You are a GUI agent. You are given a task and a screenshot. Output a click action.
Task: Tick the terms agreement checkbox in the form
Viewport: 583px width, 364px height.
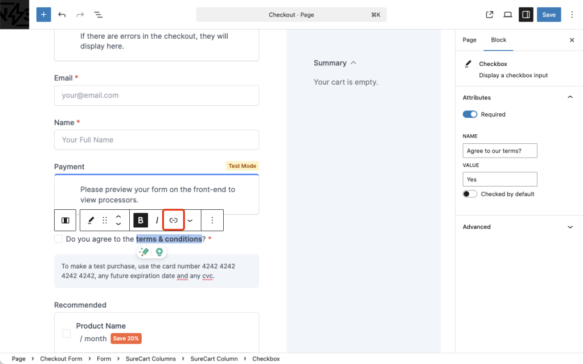[58, 238]
